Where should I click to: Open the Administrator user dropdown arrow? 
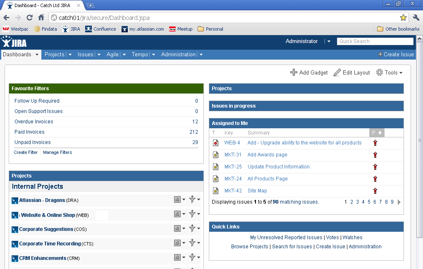[329, 41]
